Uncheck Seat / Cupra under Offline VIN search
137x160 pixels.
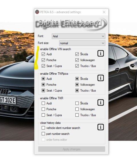(43, 66)
